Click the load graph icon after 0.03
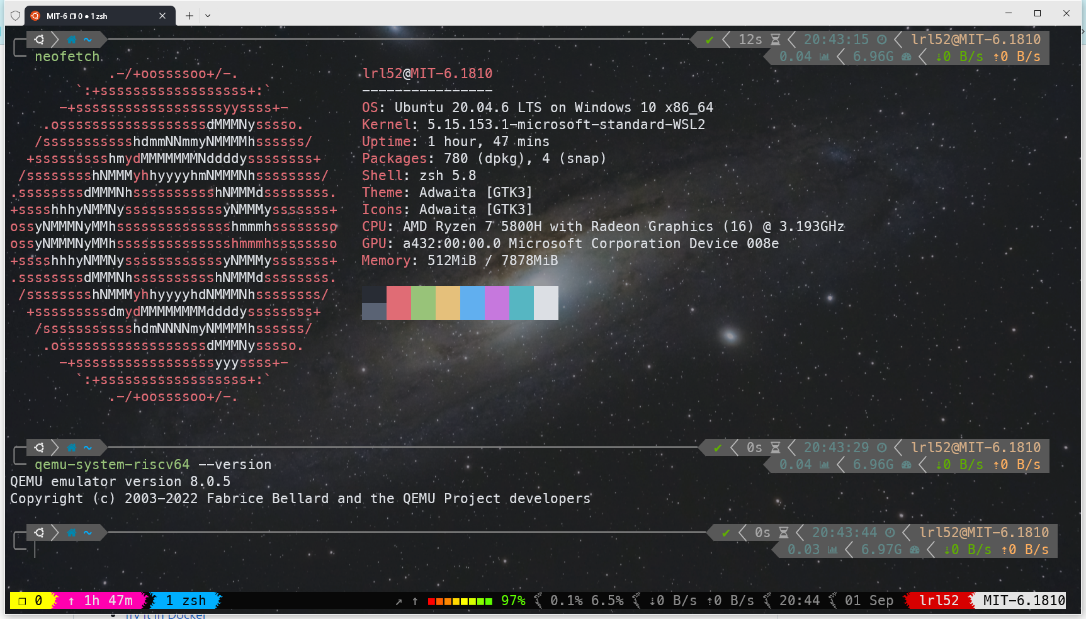This screenshot has height=619, width=1086. click(x=832, y=550)
